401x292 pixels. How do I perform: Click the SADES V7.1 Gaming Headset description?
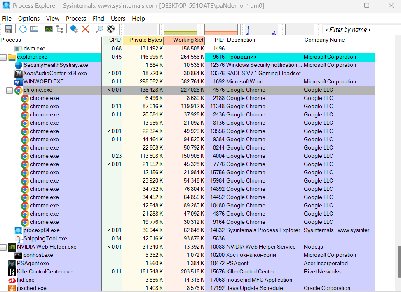(x=263, y=74)
